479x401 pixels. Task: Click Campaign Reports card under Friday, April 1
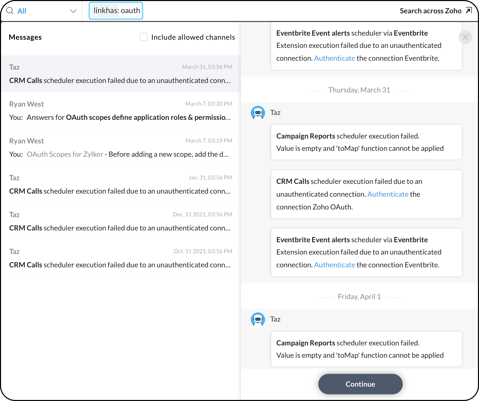click(366, 349)
